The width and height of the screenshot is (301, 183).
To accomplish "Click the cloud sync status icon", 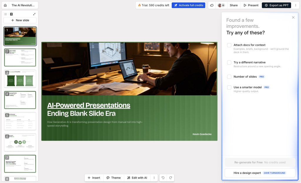I will click(x=212, y=5).
